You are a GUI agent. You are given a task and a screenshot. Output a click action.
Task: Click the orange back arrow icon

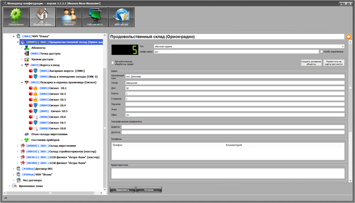[348, 37]
